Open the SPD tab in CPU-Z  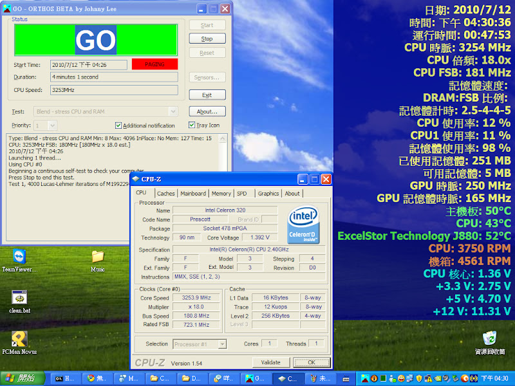coord(241,193)
